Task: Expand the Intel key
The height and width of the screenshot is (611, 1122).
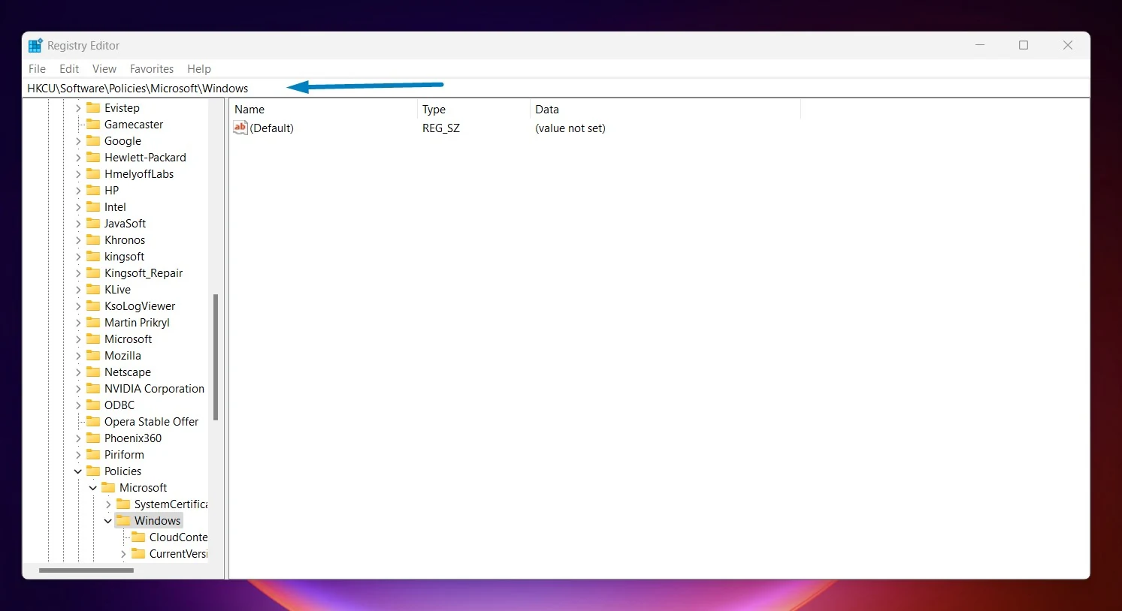Action: [78, 207]
